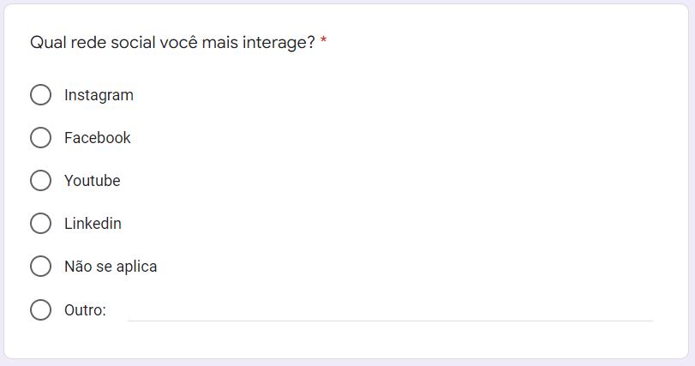Click the 'Outro:' label text
Image resolution: width=695 pixels, height=366 pixels.
(x=85, y=310)
